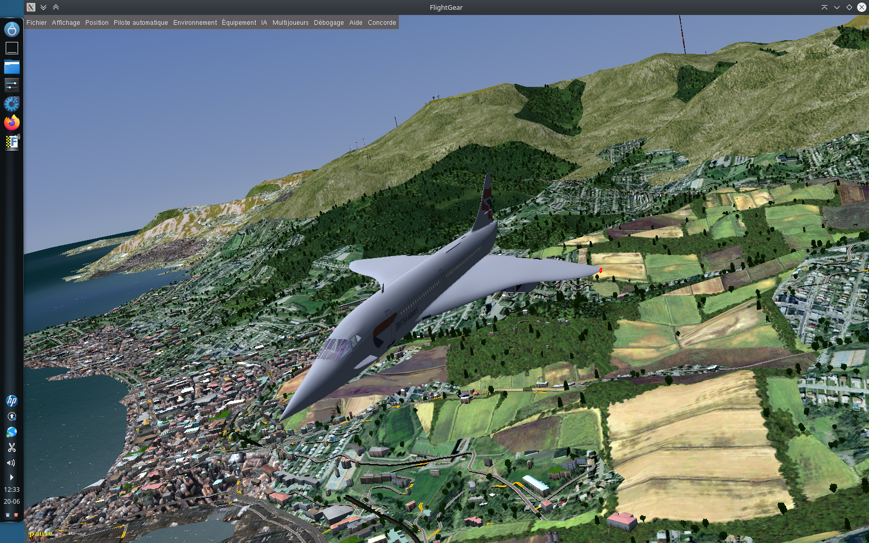Open the Fichier menu
This screenshot has width=869, height=543.
(36, 23)
